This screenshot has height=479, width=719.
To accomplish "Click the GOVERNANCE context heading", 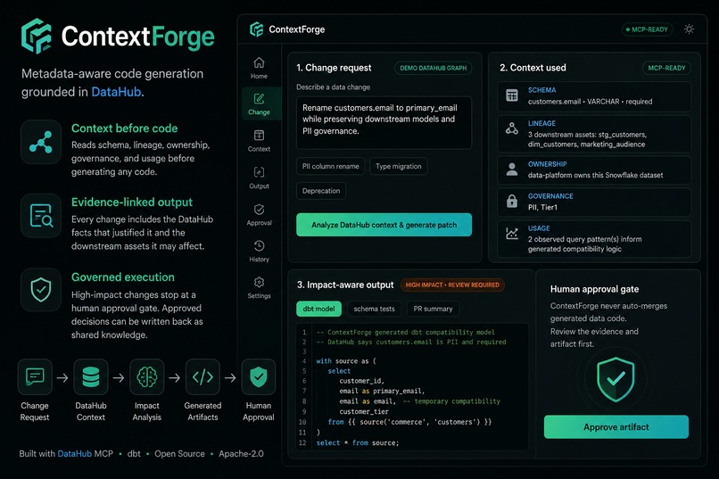I will pyautogui.click(x=550, y=196).
